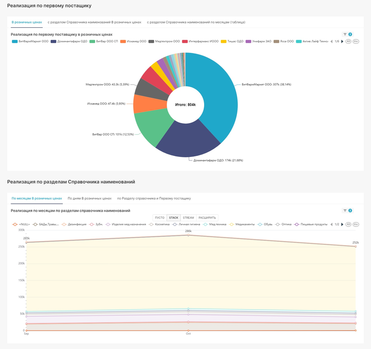Click Искамед ООО orange legend swatch
The image size is (371, 349).
click(123, 41)
